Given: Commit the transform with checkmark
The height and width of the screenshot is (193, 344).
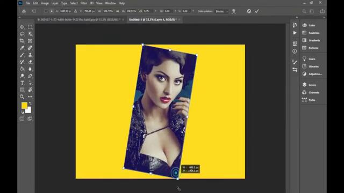Looking at the screenshot, I should (x=257, y=11).
